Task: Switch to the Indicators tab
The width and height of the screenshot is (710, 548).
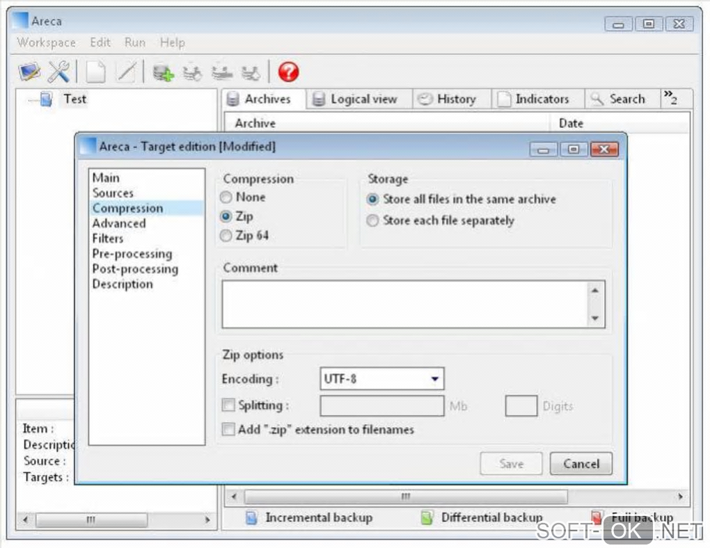Action: (x=538, y=99)
